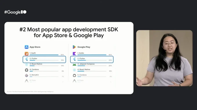Image resolution: width=197 pixels, height=110 pixels.
Task: Click the MetalKit icon
Action: pyautogui.click(x=27, y=75)
